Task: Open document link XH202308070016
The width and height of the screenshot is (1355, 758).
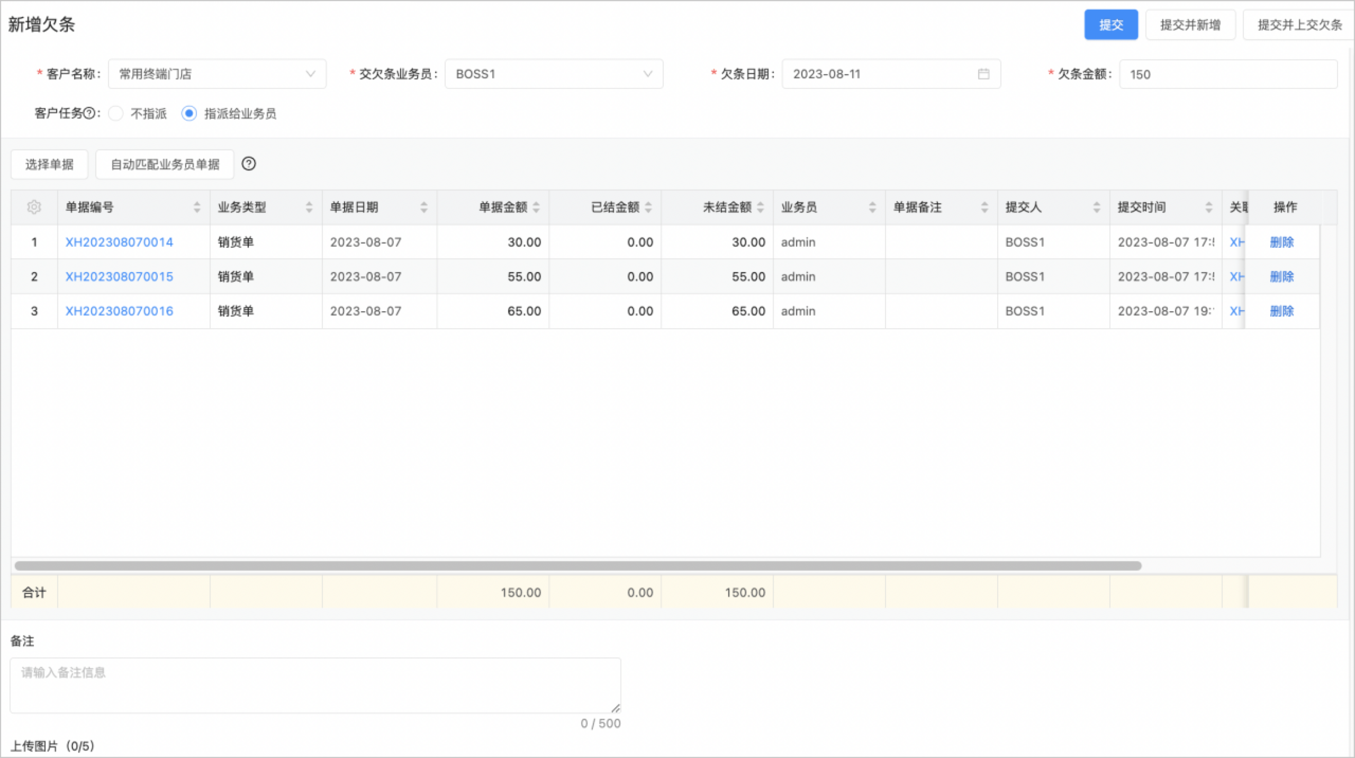Action: (119, 311)
